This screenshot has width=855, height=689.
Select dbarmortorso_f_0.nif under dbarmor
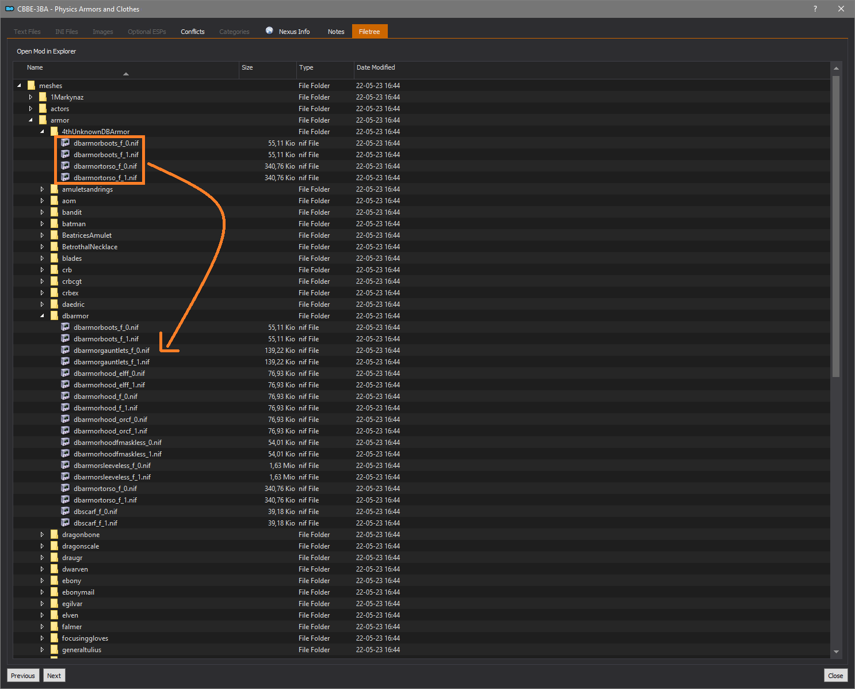[x=422, y=488]
